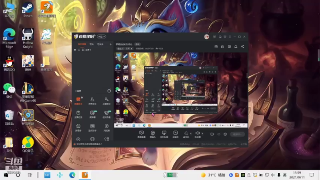320x180 pixels.
Task: Open Hollow Knight desktop shortcut
Action: coord(28,38)
